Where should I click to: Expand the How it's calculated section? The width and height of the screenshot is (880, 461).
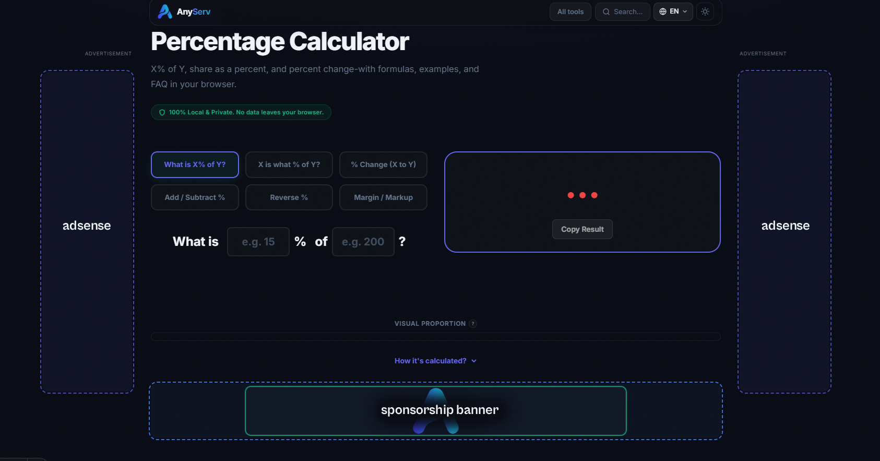[436, 361]
